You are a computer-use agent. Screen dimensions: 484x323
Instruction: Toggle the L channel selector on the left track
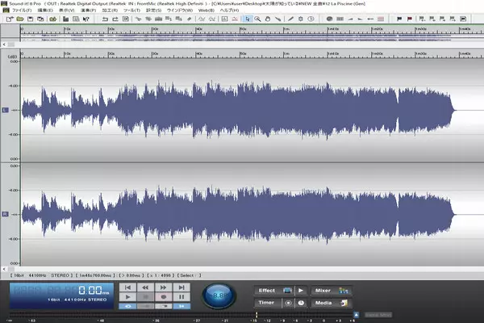[6, 109]
